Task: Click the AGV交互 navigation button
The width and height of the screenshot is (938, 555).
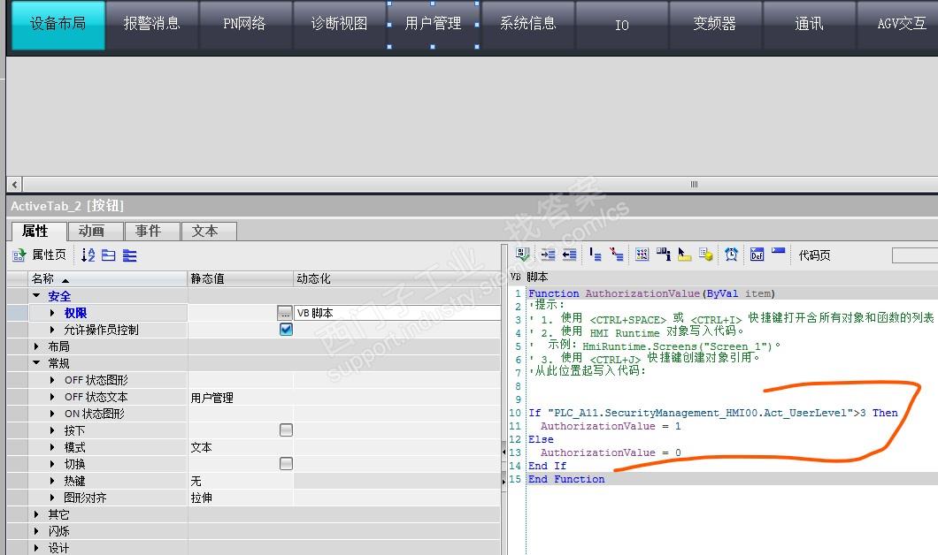Action: pos(898,24)
